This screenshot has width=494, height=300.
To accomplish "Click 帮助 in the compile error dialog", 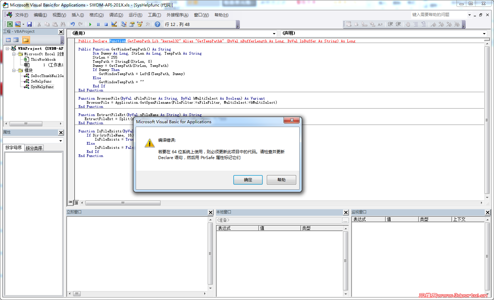I will pos(282,180).
